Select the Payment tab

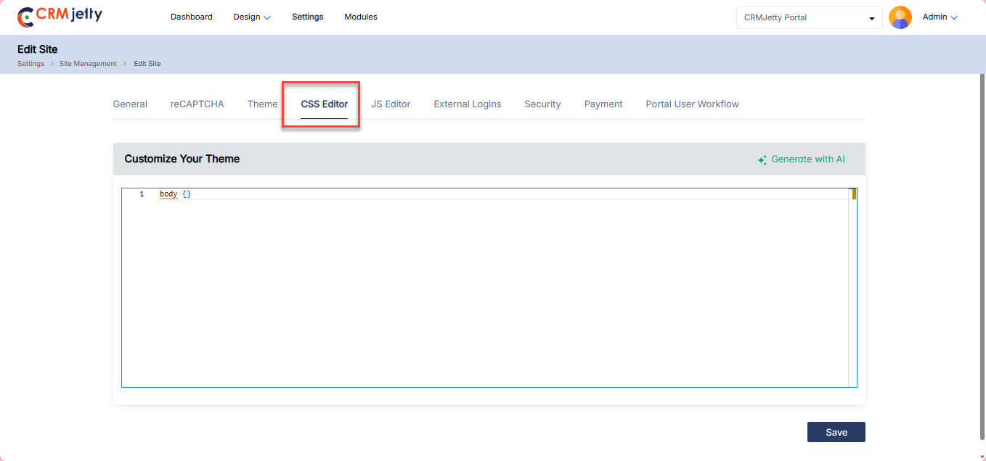point(603,104)
